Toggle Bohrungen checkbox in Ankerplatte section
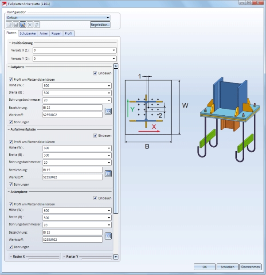The width and height of the screenshot is (266, 275). [11, 247]
